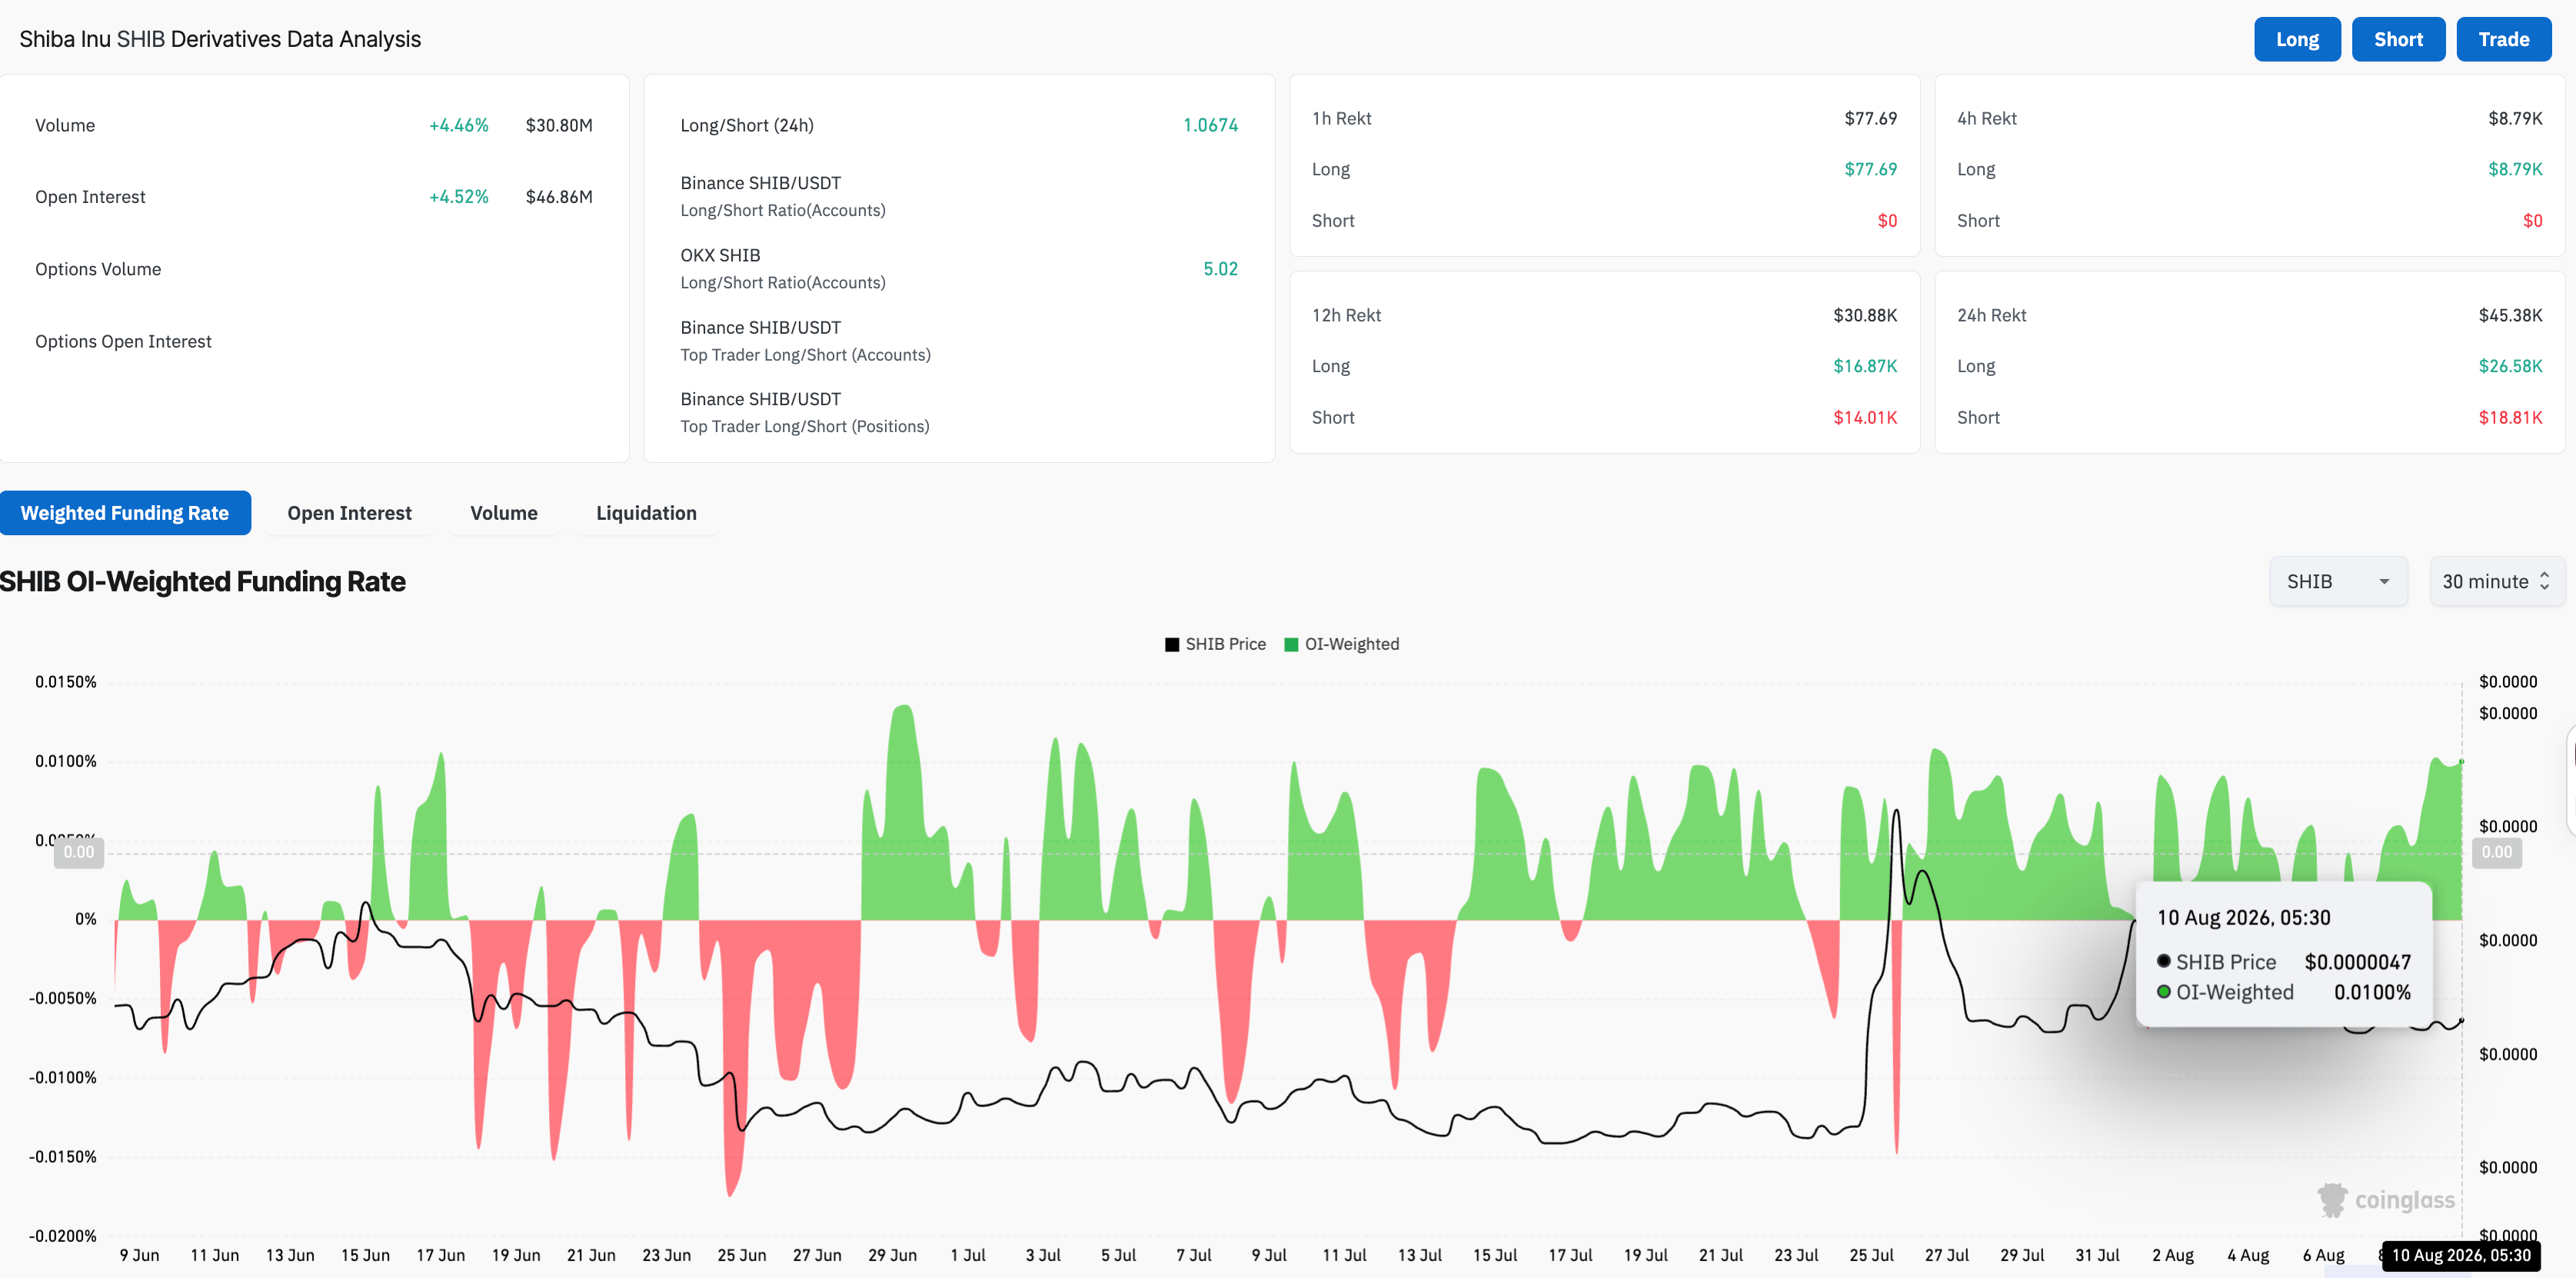Screen dimensions: 2576x1278
Task: Click the SHIB OI-Weighted Funding Rate heading
Action: click(203, 581)
